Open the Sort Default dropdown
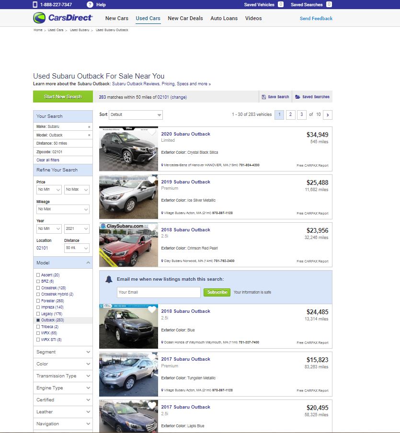Screen dimensions: 400x433 (136, 115)
